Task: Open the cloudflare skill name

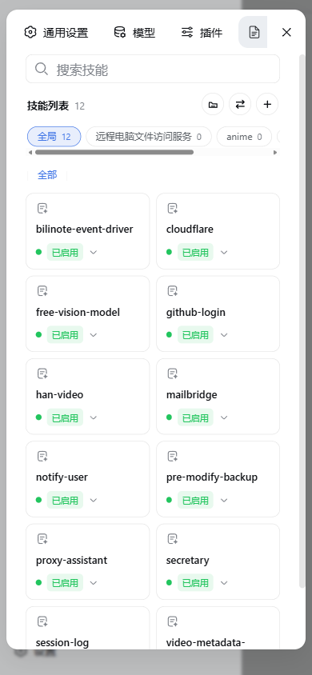Action: click(x=190, y=230)
